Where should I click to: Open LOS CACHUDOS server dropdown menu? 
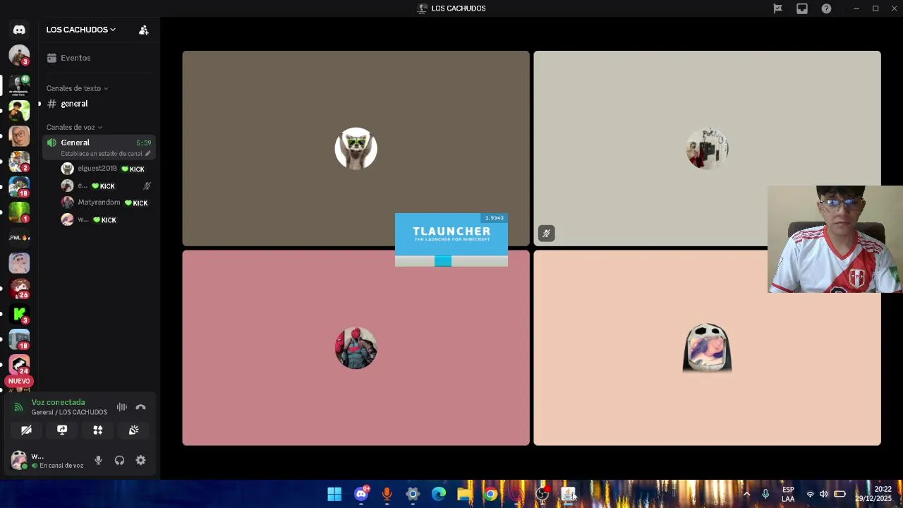(80, 30)
